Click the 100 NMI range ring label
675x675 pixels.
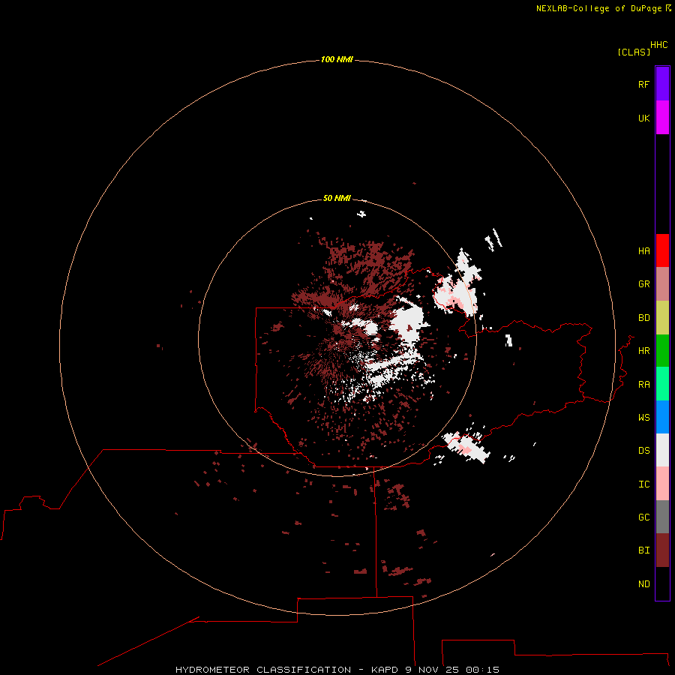pos(337,59)
